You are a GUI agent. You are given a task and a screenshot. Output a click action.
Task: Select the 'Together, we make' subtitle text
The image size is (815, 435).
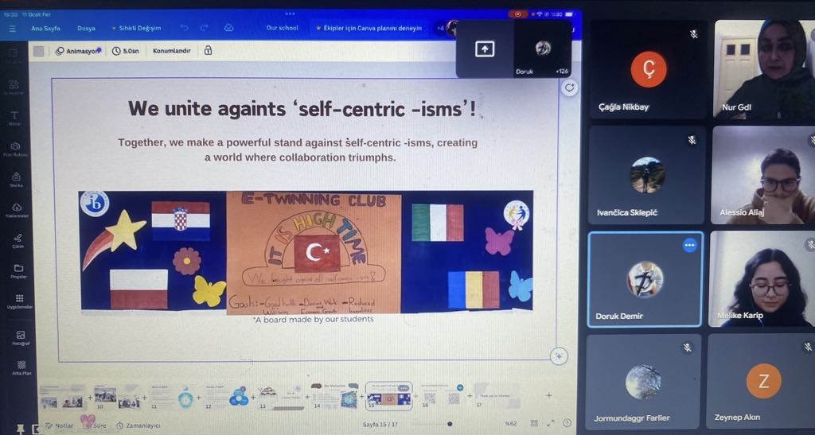tap(298, 150)
